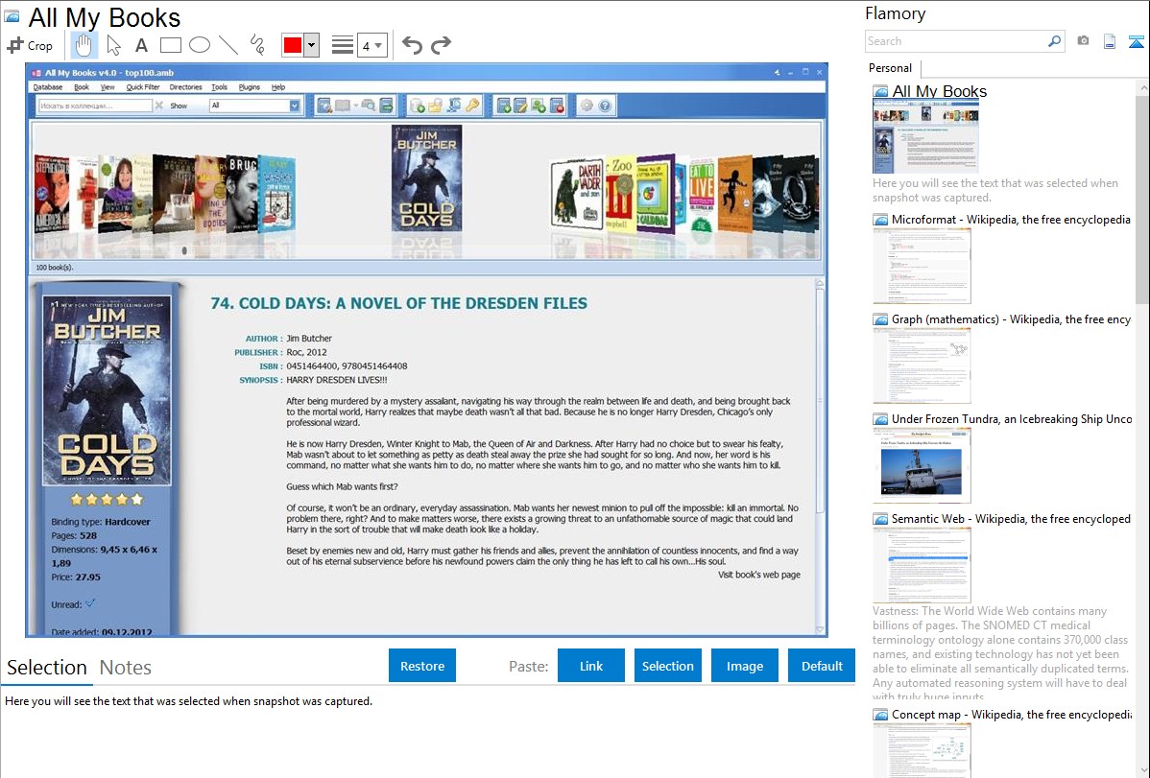Click the Flamory search field
The image size is (1150, 778).
click(x=956, y=41)
